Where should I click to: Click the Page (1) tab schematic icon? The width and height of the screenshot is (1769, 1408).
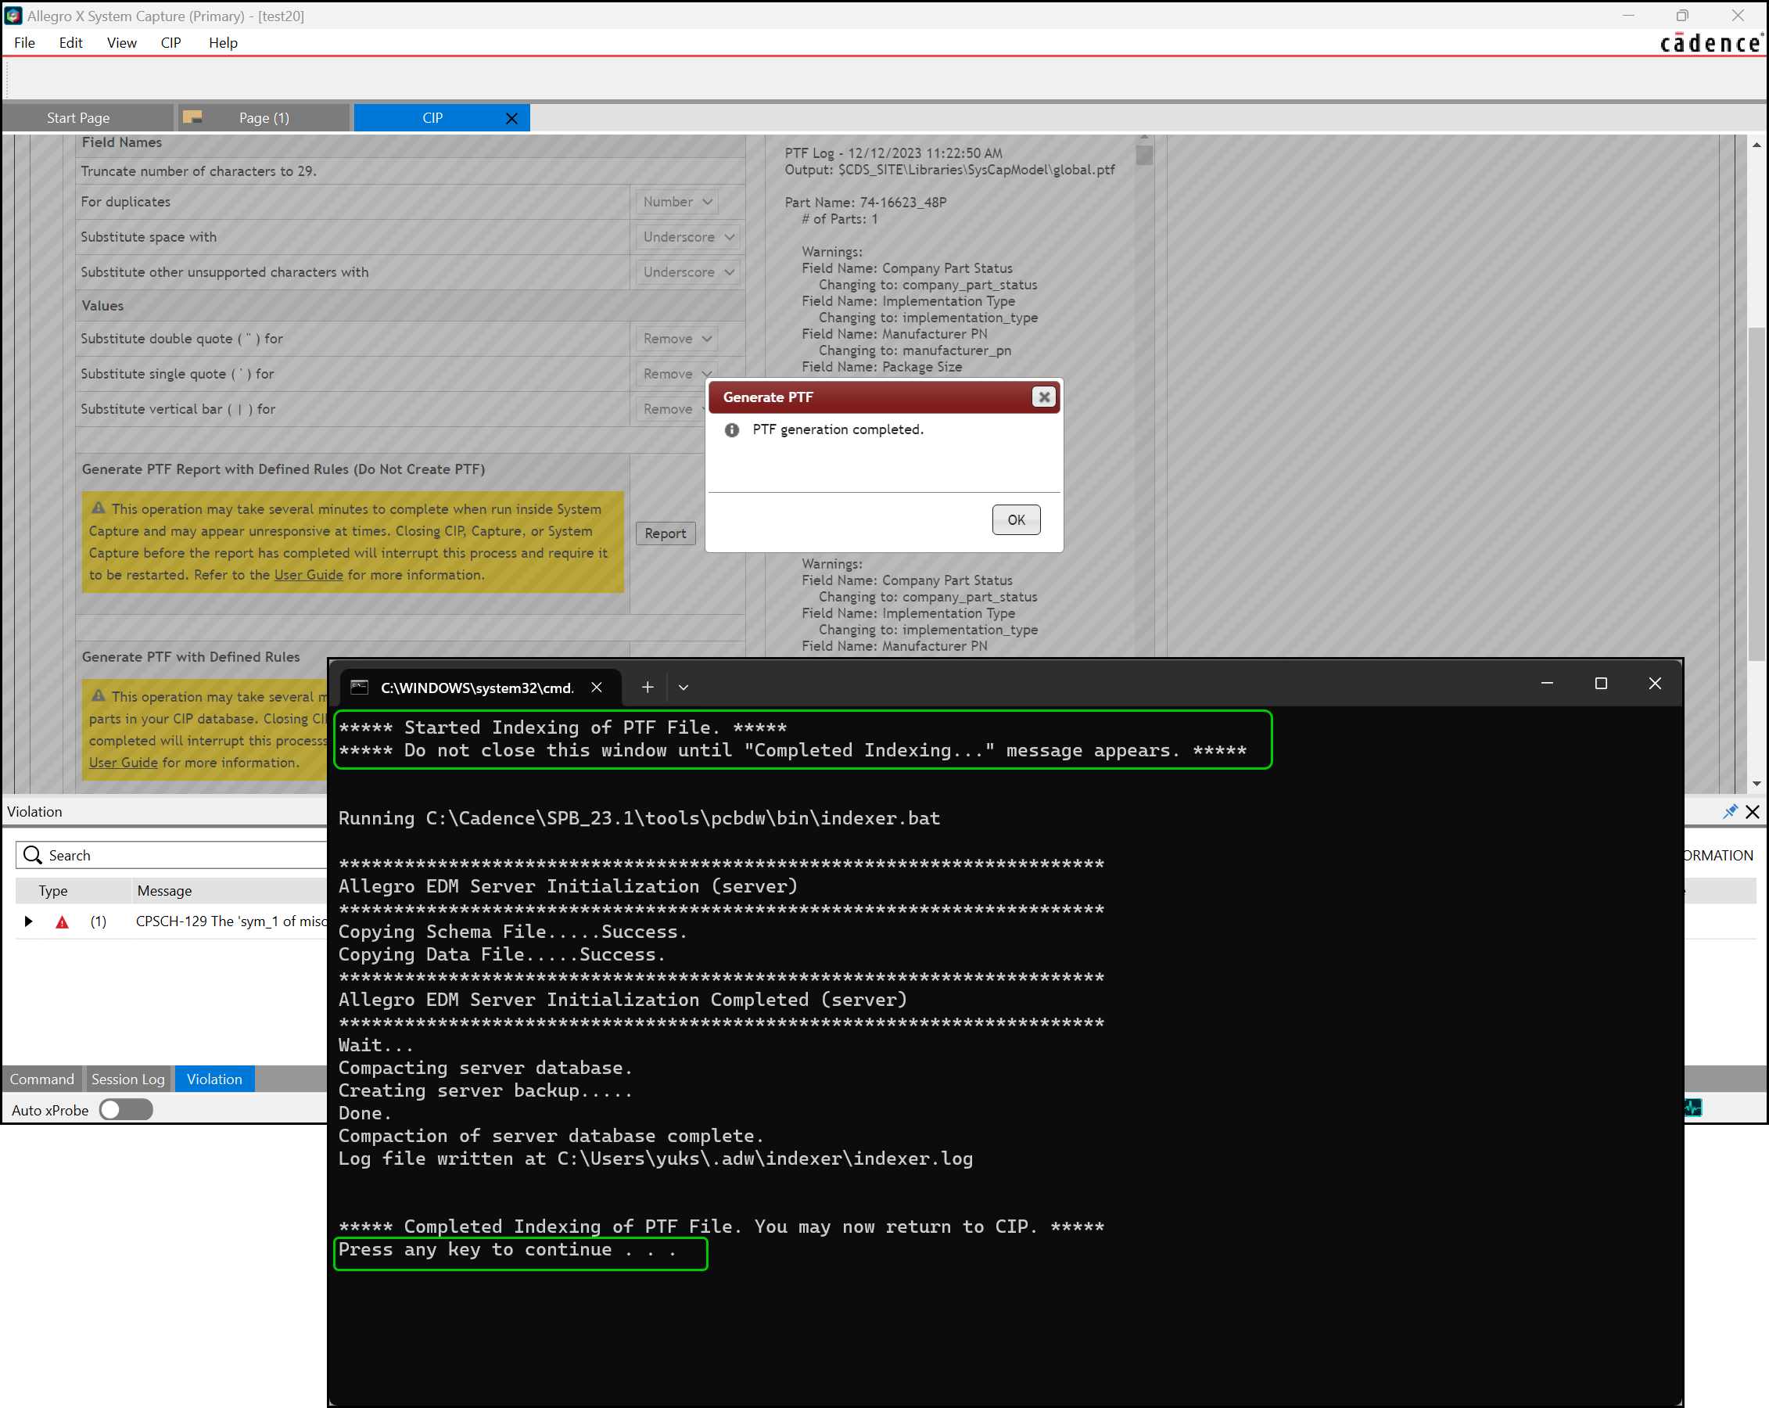tap(193, 117)
